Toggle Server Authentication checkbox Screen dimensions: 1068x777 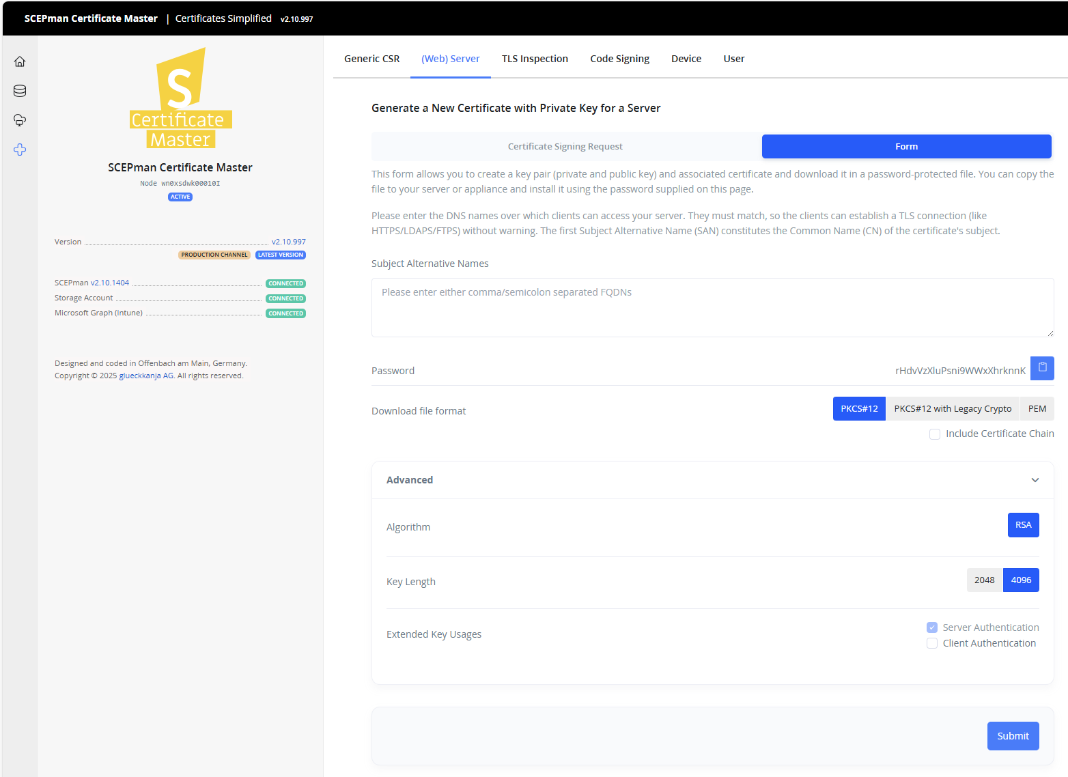tap(932, 627)
